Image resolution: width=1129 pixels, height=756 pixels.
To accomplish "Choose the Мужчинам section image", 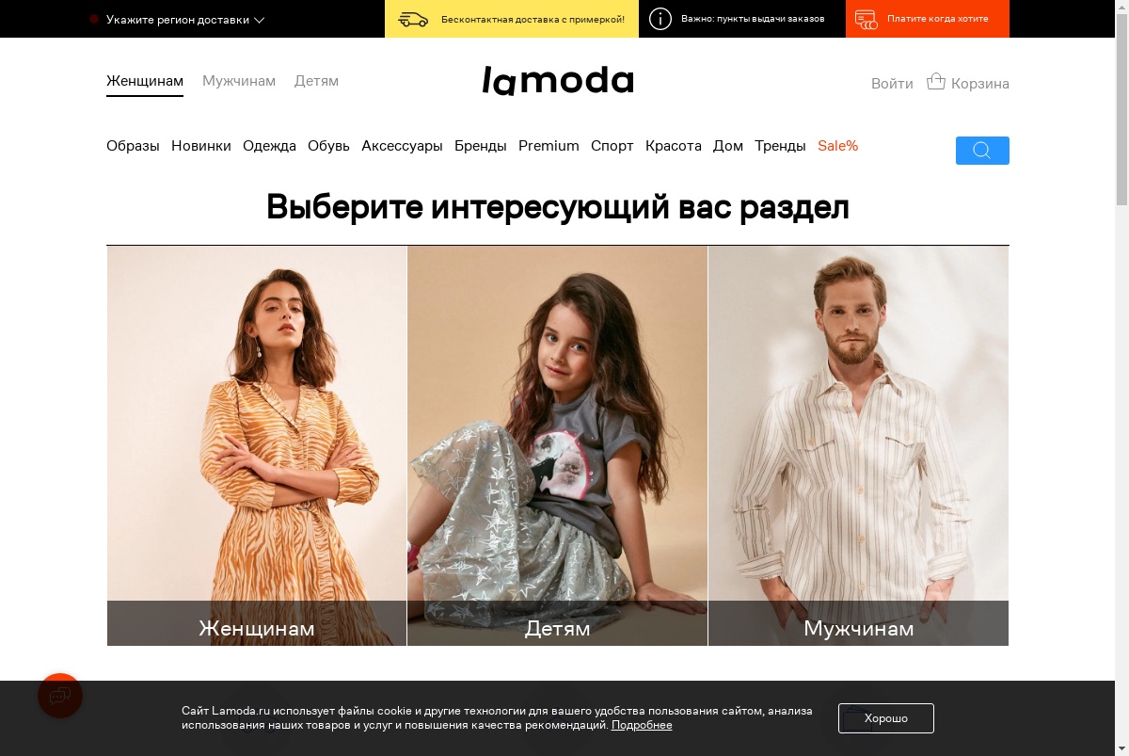I will click(858, 446).
